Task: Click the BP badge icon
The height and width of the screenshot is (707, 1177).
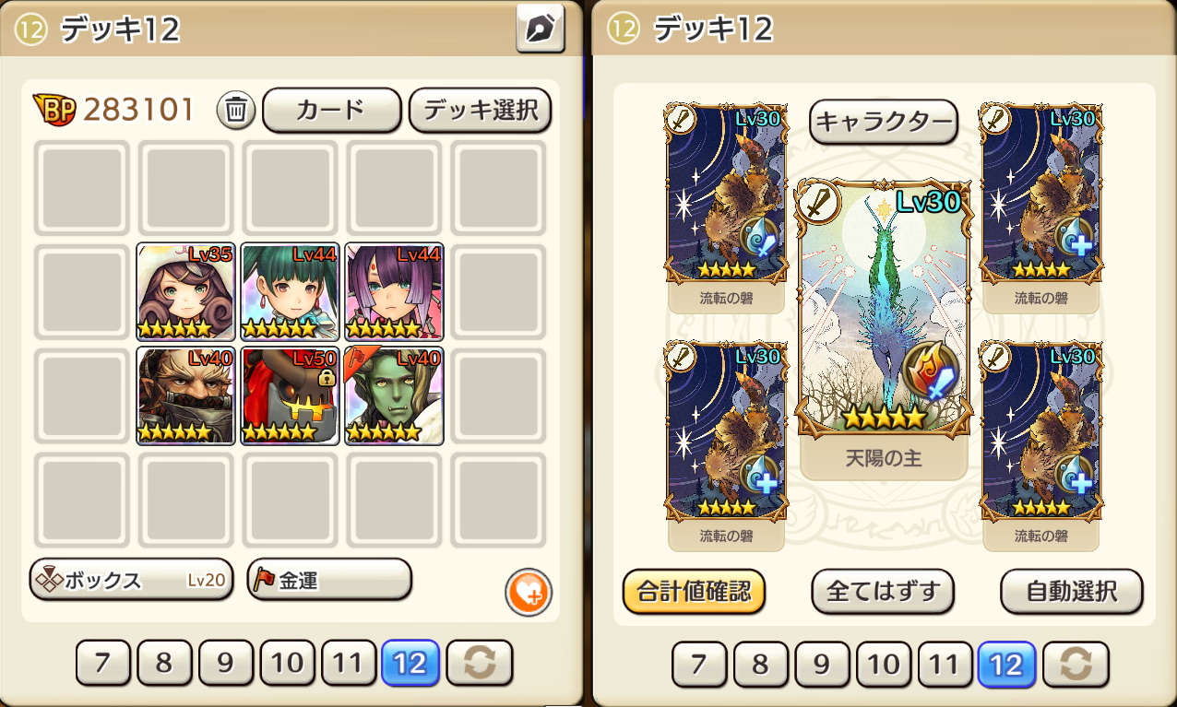Action: [55, 110]
